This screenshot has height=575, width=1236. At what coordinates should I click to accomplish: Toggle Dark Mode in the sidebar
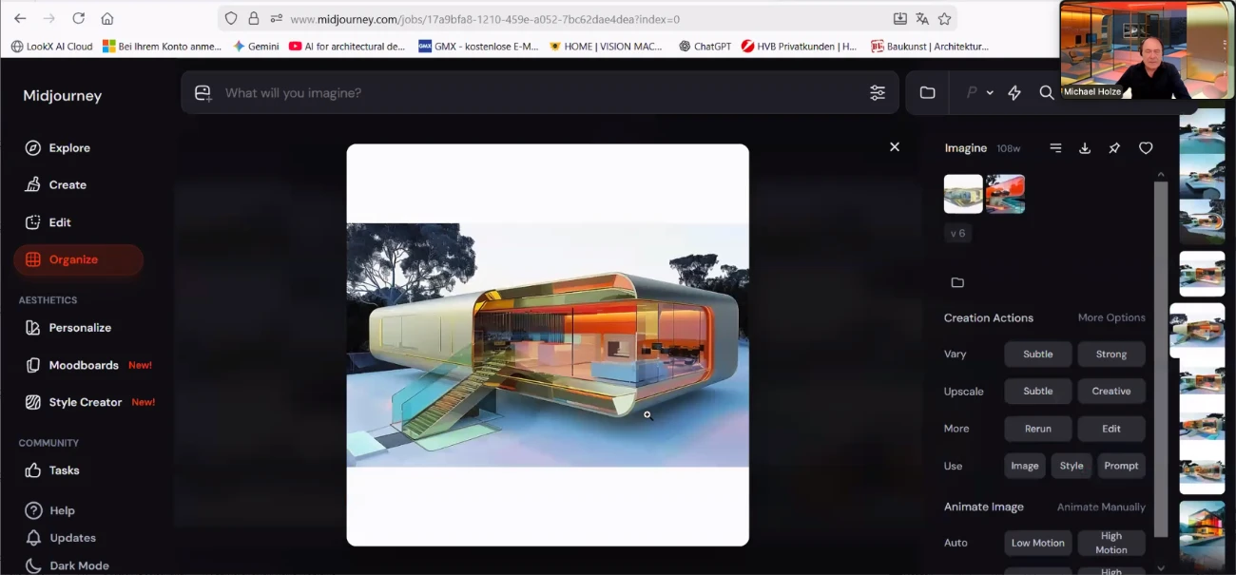click(x=79, y=565)
